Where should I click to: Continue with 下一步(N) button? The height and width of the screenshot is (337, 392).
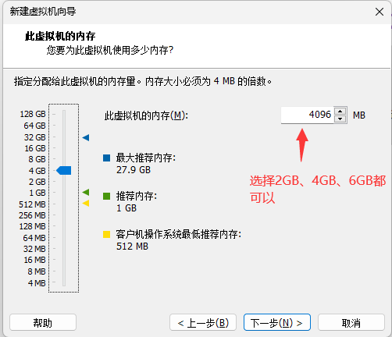pyautogui.click(x=277, y=322)
